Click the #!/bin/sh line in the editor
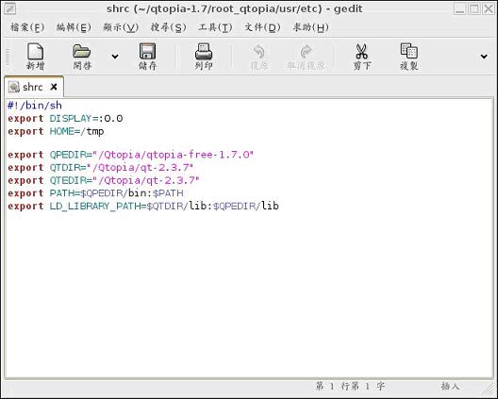 (35, 105)
